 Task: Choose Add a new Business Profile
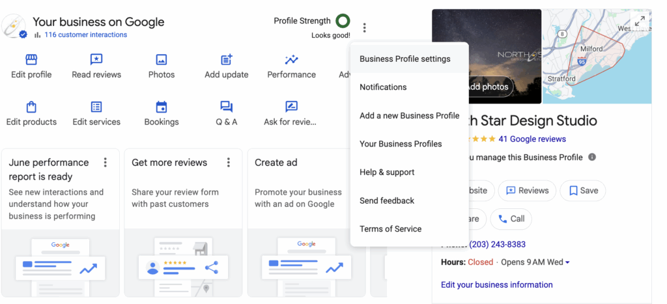[x=409, y=116]
